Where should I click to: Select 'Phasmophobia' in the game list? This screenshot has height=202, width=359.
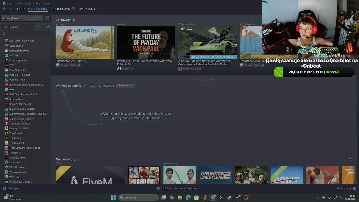tap(18, 60)
